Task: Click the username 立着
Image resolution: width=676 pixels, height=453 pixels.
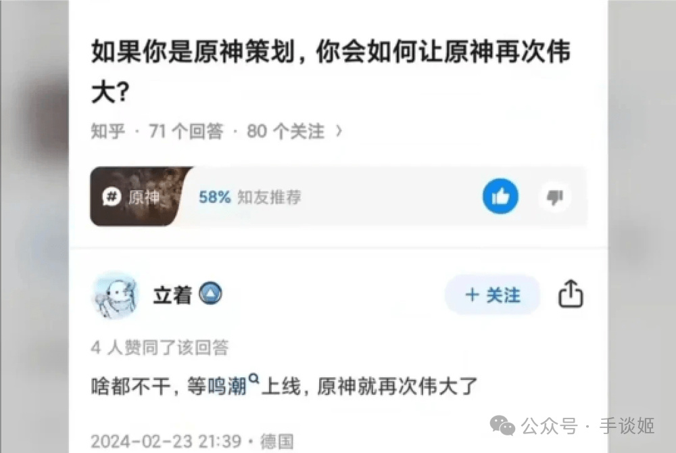Action: tap(172, 295)
